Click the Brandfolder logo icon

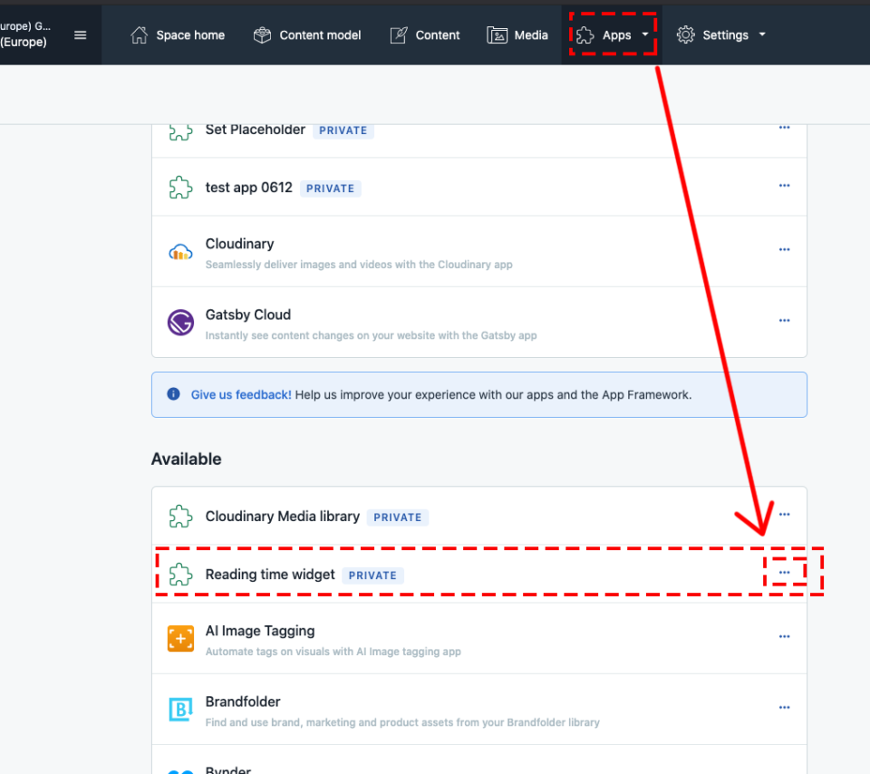tap(181, 709)
